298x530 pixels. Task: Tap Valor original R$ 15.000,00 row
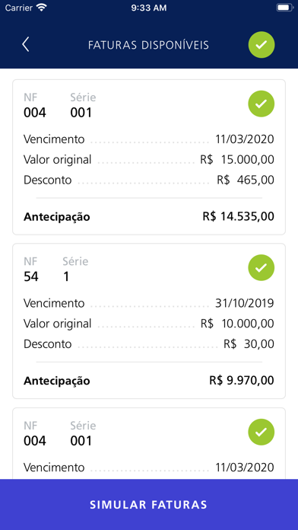[149, 159]
